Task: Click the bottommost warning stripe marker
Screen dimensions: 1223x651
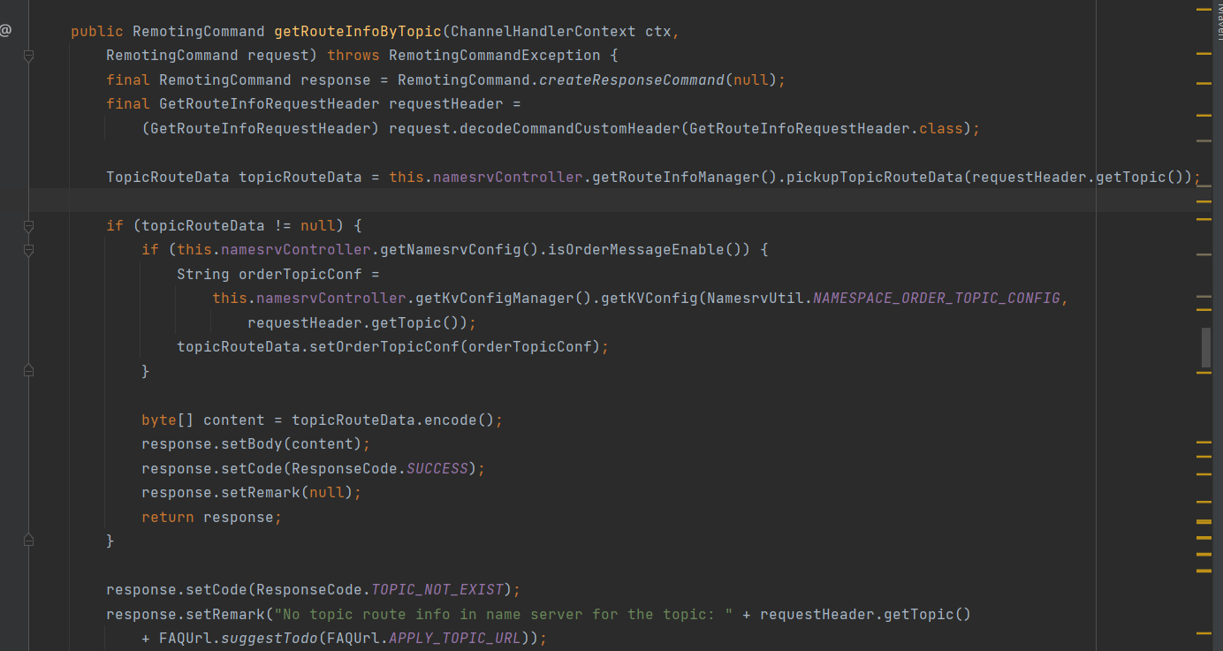Action: tap(1204, 632)
